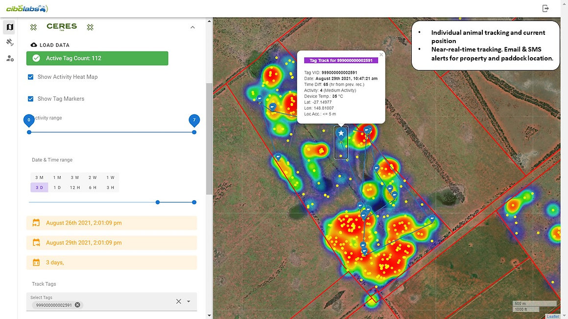
Task: Click the 3 days, duration field
Action: click(x=112, y=263)
